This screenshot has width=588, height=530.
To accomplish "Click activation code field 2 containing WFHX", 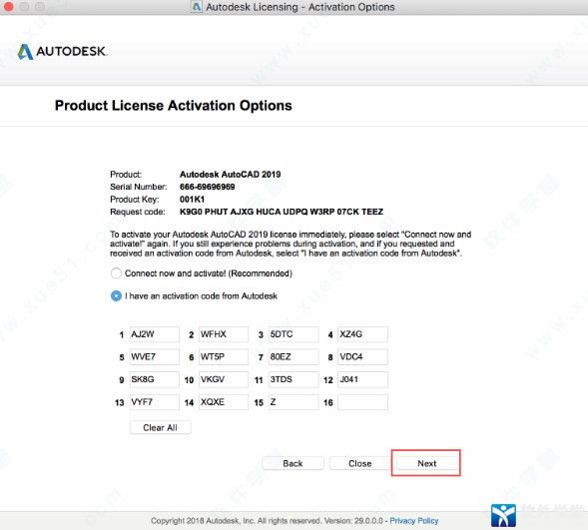I will pyautogui.click(x=224, y=334).
